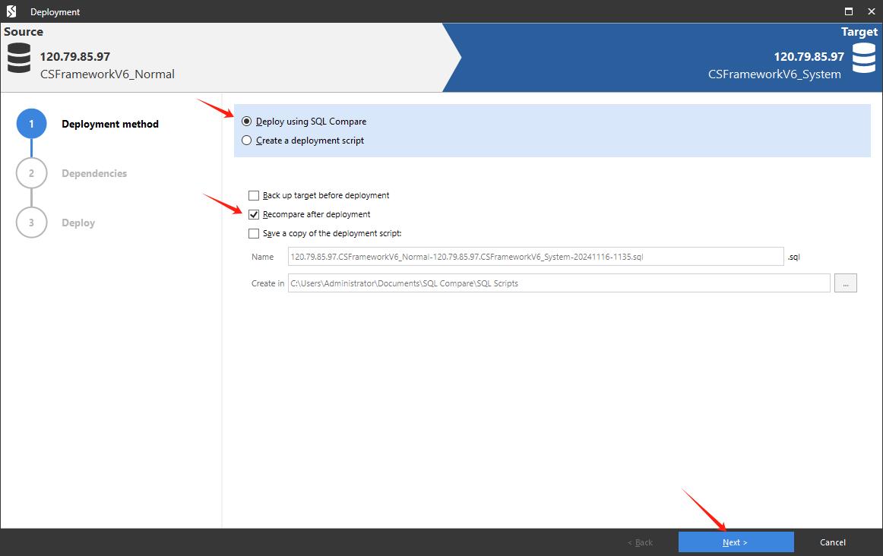883x556 pixels.
Task: Close the Deployment dialog window
Action: [x=870, y=11]
